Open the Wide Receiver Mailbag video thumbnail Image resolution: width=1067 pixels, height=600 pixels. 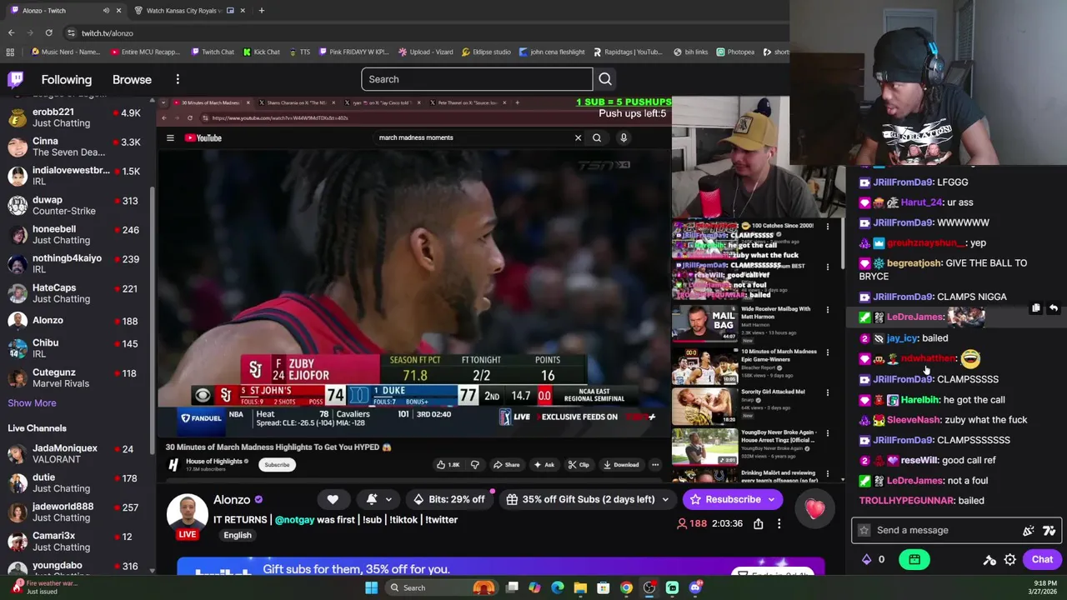(x=705, y=323)
